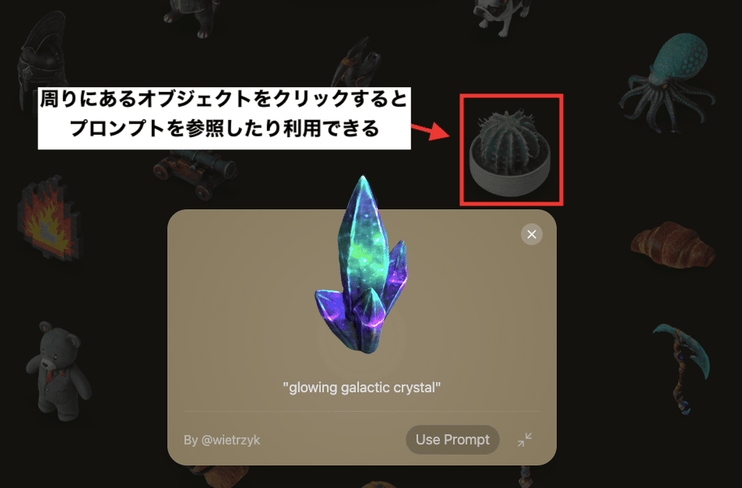Viewport: 742px width, 488px height.
Task: Click the Japanese annotation text box
Action: [224, 118]
